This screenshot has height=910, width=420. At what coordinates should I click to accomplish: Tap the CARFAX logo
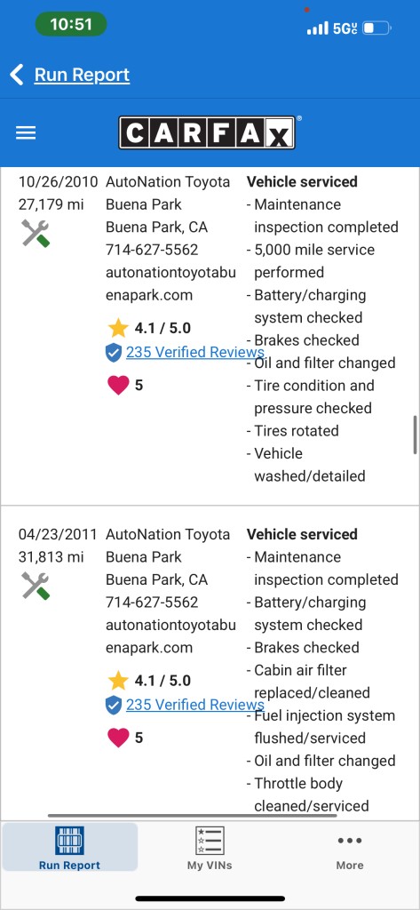click(207, 133)
